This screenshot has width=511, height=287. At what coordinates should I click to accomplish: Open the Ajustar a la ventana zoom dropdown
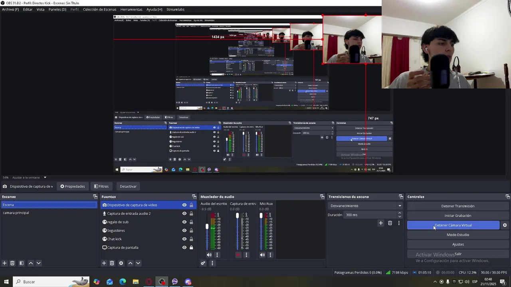coord(45,177)
